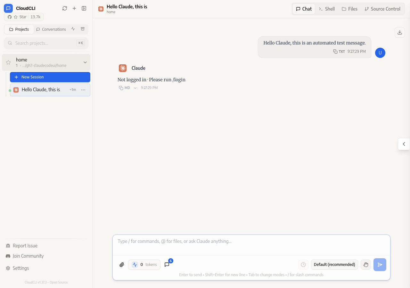Image resolution: width=410 pixels, height=288 pixels.
Task: Switch to the Files tab
Action: click(x=349, y=9)
